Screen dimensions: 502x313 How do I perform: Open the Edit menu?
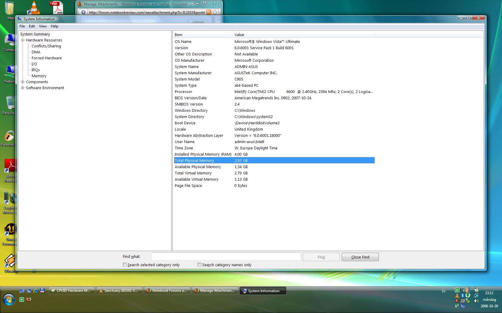pos(32,26)
